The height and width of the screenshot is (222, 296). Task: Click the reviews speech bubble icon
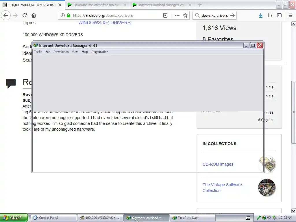[11, 84]
